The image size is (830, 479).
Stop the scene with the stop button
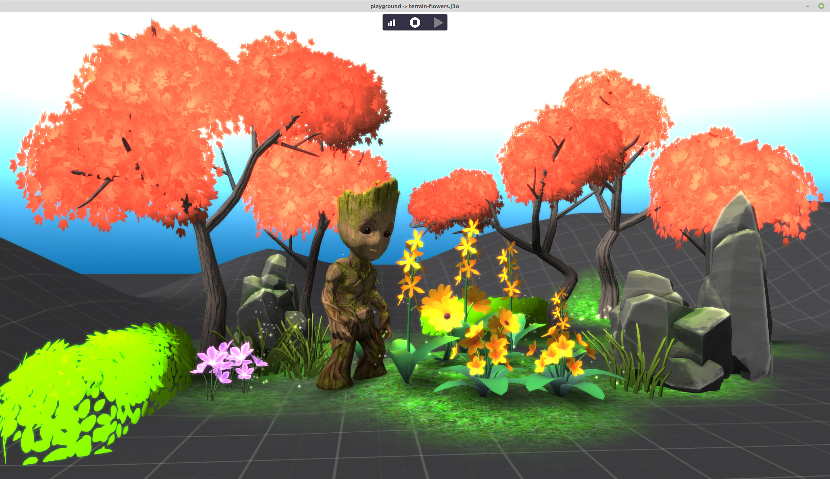pos(415,22)
